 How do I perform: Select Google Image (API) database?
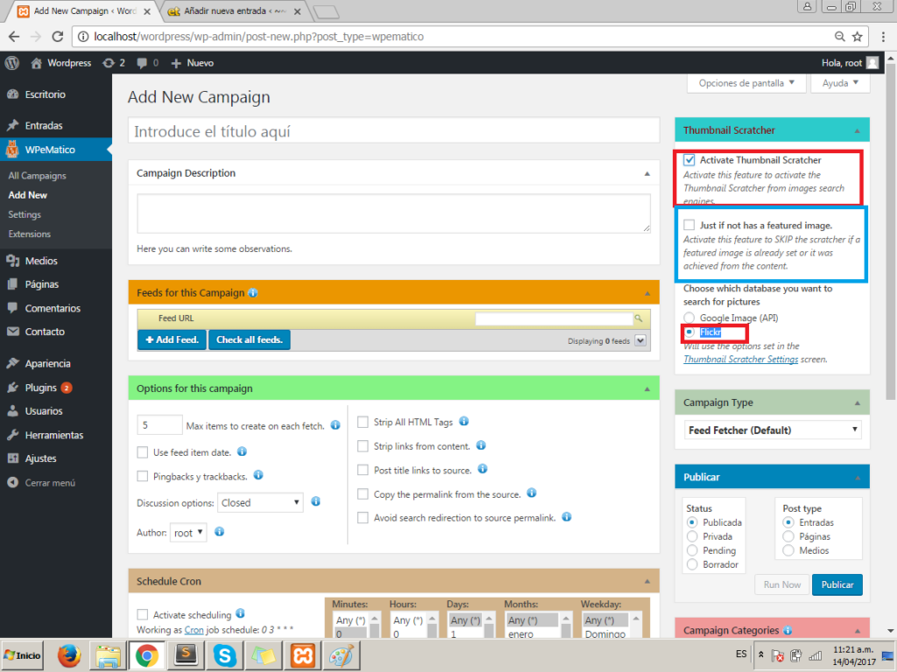(689, 318)
